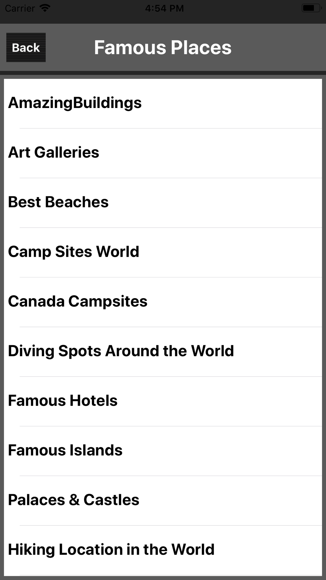Click empty right side of Art Galleries row
326x580 pixels.
click(x=210, y=153)
